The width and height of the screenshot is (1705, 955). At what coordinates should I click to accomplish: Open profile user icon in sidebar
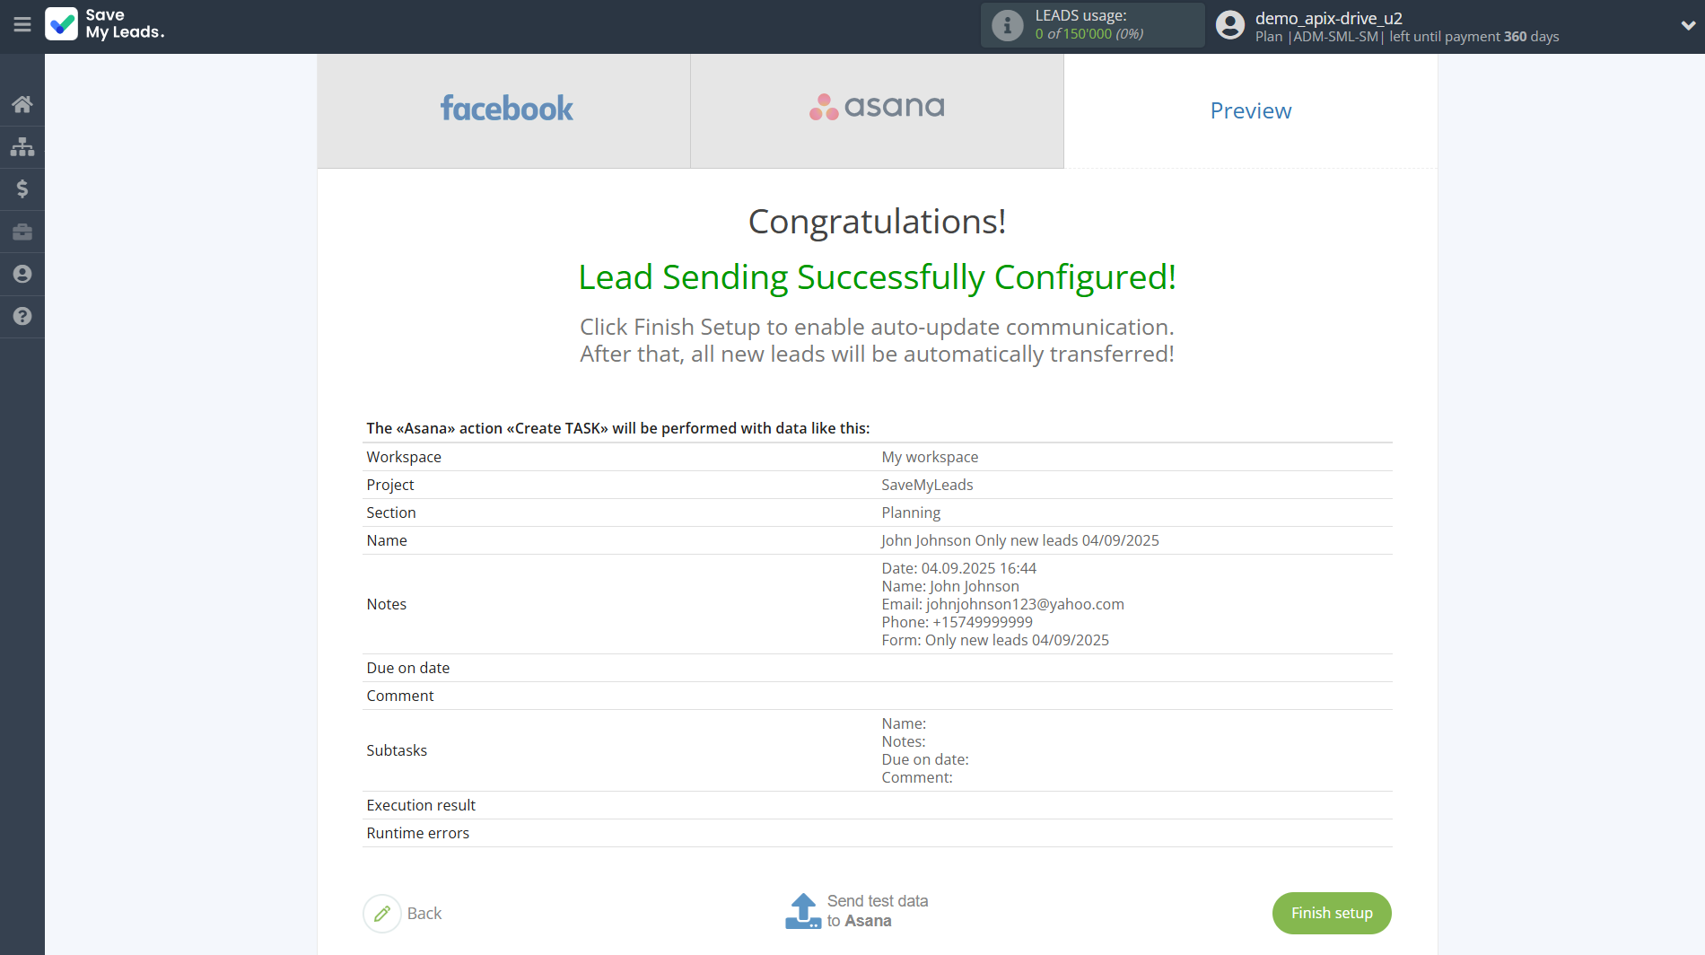click(22, 274)
